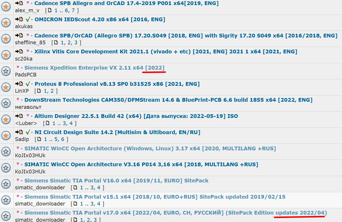Click star icon beside OMICRON IEDScout topic
The image size is (342, 222).
[6, 23]
